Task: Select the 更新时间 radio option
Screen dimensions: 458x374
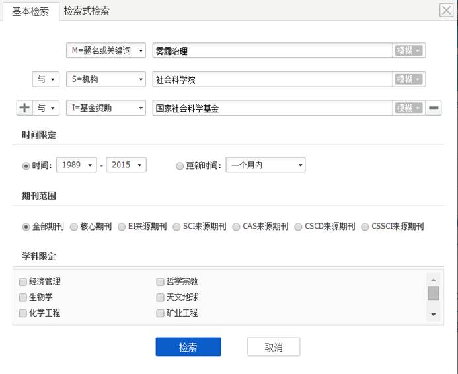Action: (x=180, y=166)
